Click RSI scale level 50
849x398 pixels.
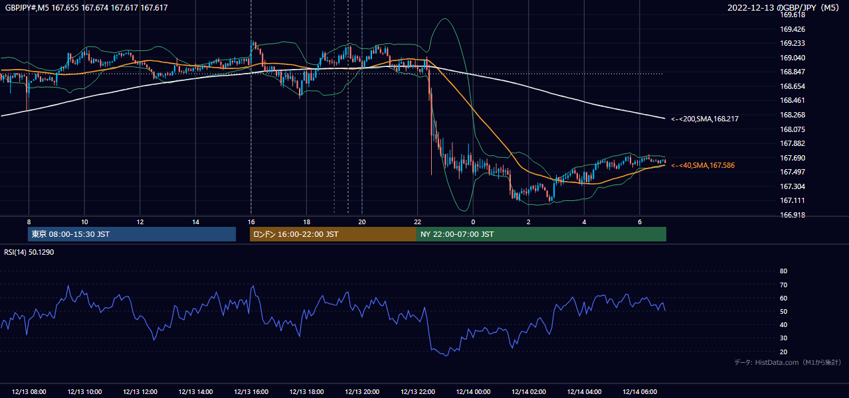tap(783, 311)
